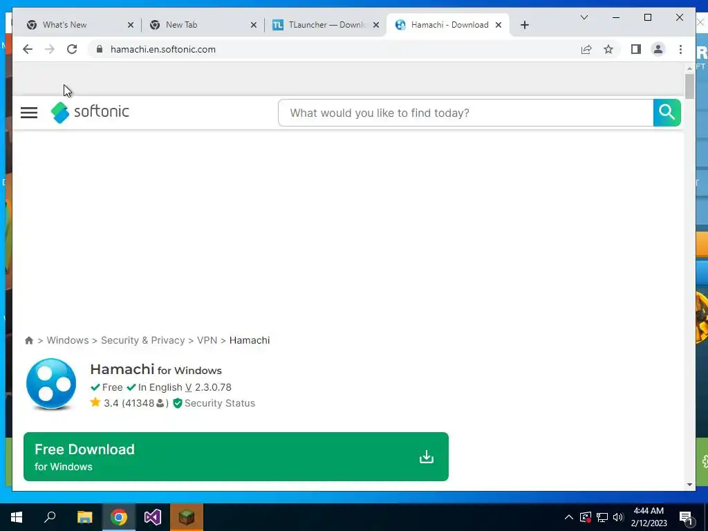The height and width of the screenshot is (531, 708).
Task: Open the Softonic hamburger menu
Action: tap(29, 113)
